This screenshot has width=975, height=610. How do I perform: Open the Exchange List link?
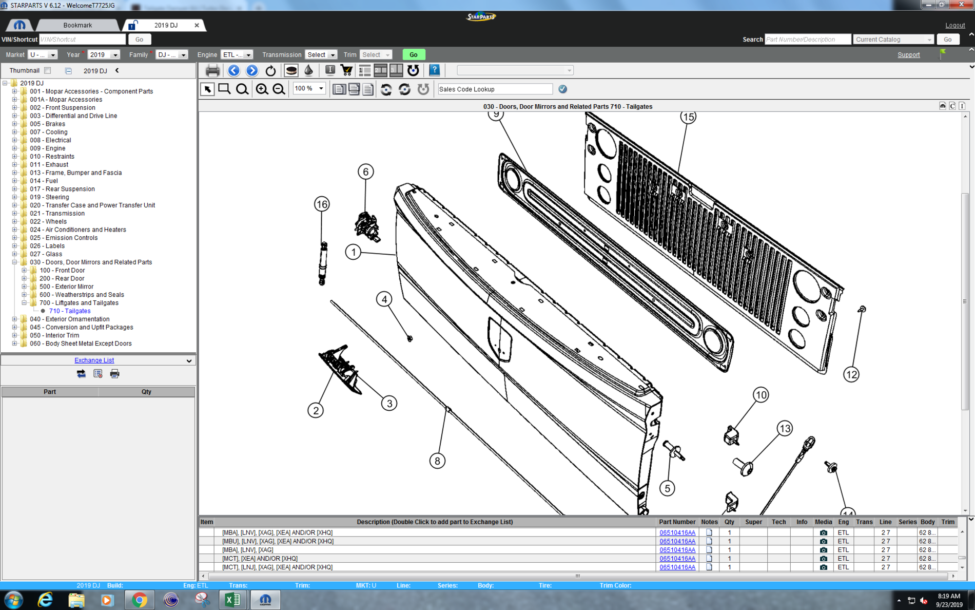point(94,360)
